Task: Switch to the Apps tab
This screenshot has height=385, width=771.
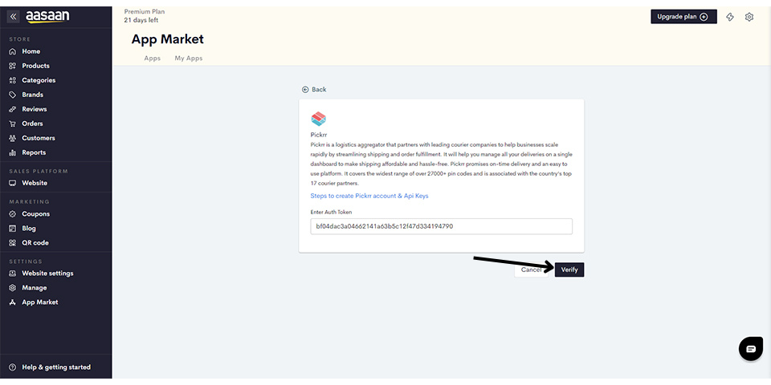Action: point(153,58)
